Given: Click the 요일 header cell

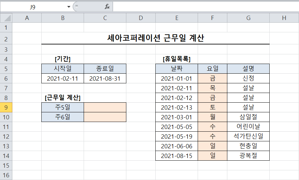Looking at the screenshot, I should point(213,69).
